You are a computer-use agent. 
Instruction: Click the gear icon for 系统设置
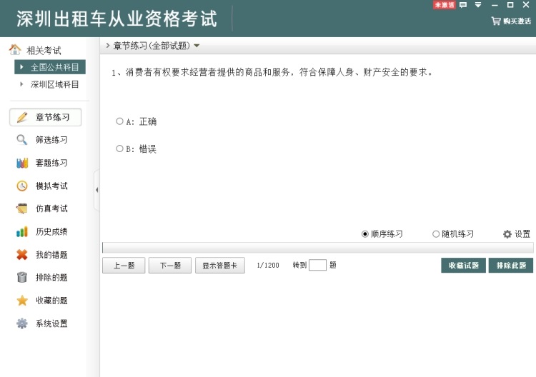point(22,323)
